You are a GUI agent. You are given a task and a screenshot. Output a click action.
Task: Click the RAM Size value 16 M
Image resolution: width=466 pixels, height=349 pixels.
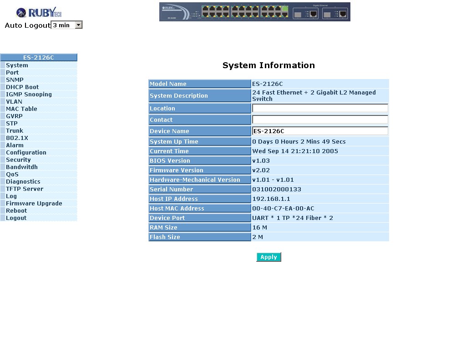(x=259, y=228)
